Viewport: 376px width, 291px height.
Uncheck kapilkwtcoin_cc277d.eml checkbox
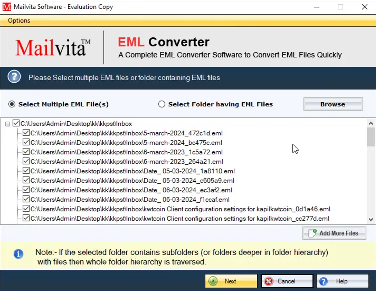pos(26,218)
